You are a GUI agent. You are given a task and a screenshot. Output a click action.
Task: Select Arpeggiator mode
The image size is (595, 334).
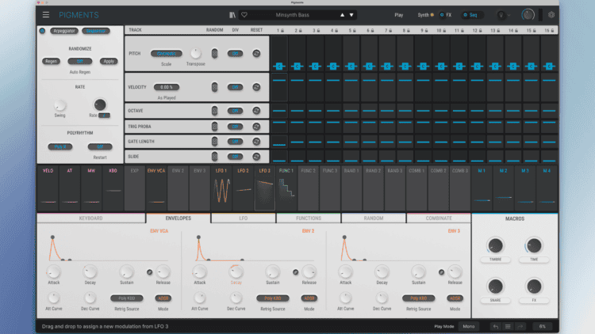(x=63, y=31)
